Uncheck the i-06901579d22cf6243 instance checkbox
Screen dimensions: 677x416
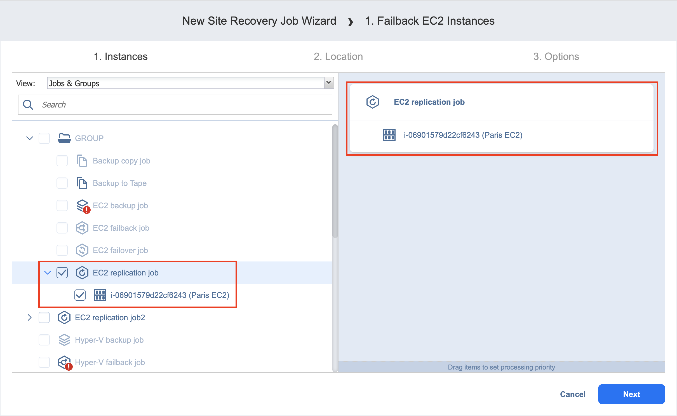(80, 295)
